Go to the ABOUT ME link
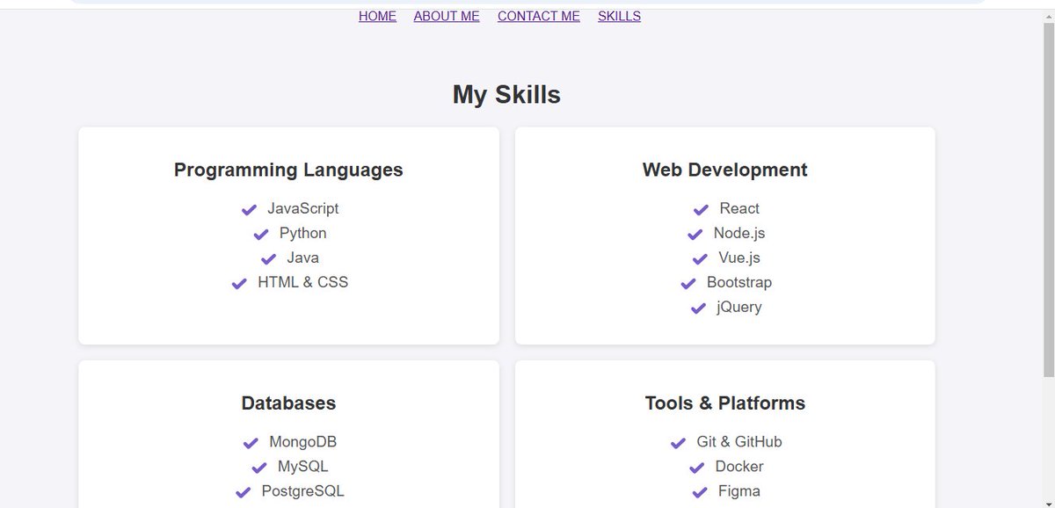 click(447, 16)
